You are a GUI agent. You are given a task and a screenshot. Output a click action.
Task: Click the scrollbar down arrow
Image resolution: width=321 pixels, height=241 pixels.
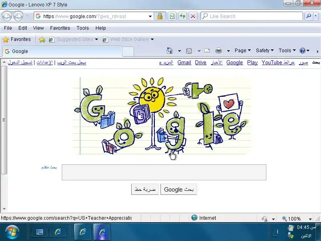click(x=4, y=209)
